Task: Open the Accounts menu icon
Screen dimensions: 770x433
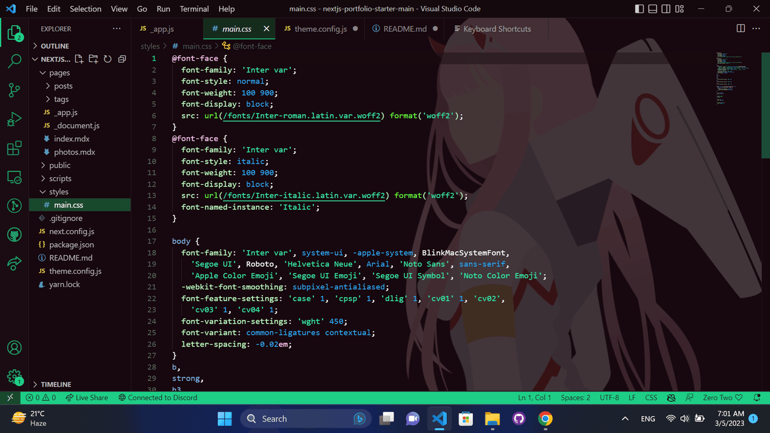Action: [14, 348]
